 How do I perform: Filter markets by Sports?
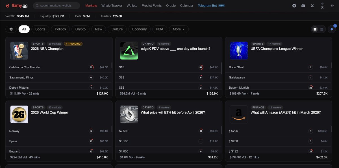[x=40, y=29]
